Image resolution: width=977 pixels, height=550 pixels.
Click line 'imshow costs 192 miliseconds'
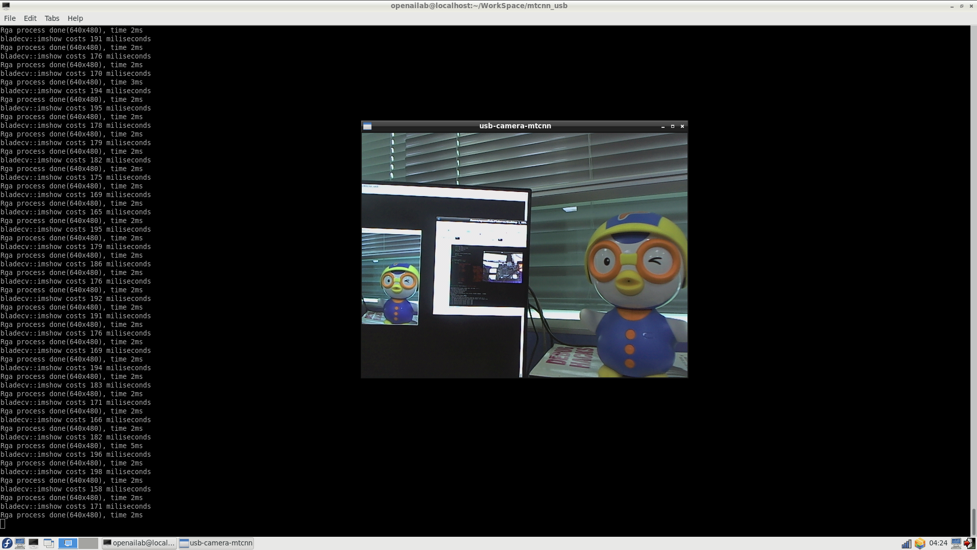[x=75, y=298]
